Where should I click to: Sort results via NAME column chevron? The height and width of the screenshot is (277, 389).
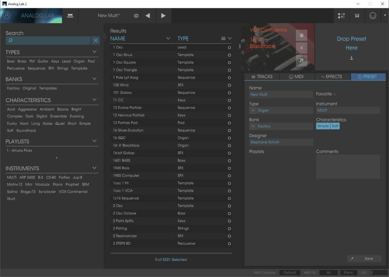pyautogui.click(x=168, y=38)
